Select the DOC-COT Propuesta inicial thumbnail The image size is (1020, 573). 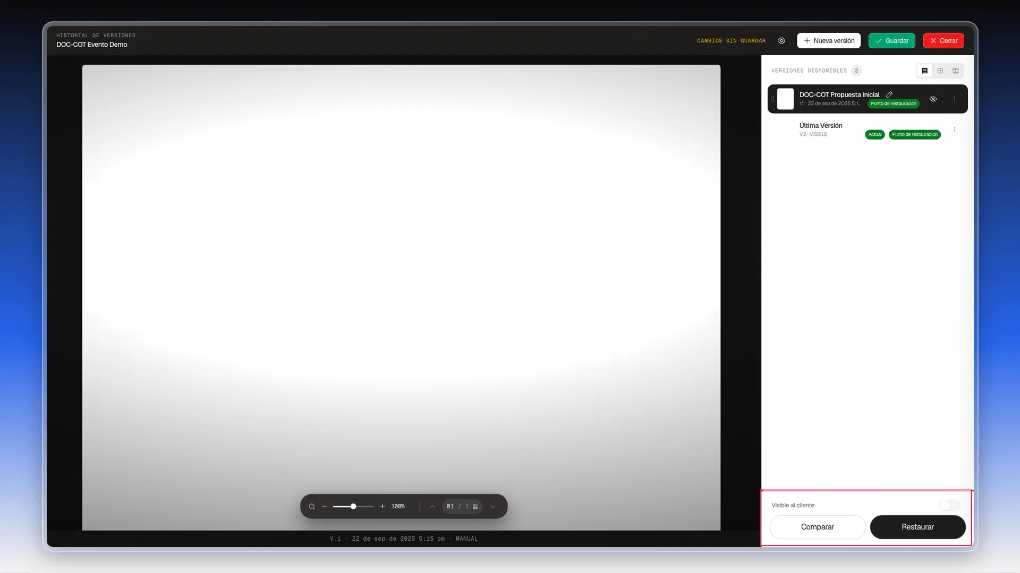coord(785,99)
